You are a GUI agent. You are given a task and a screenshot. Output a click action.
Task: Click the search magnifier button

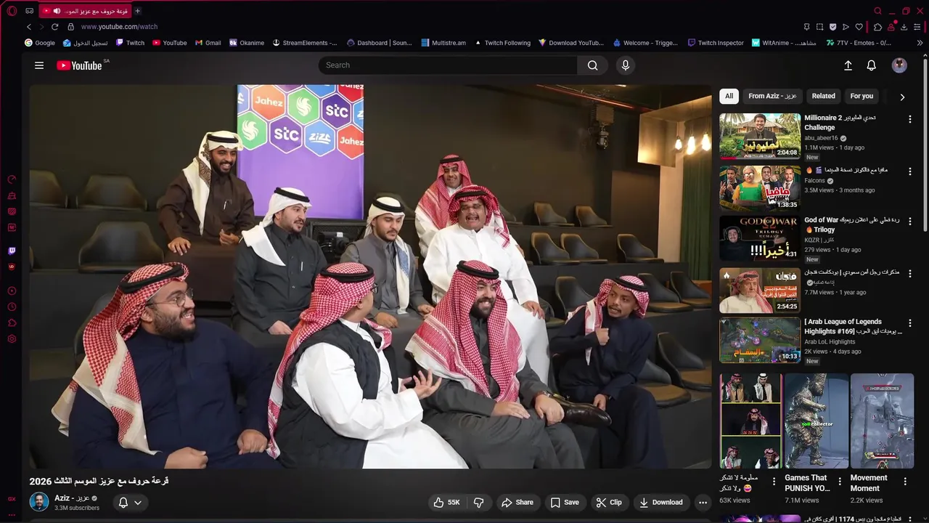pos(593,65)
